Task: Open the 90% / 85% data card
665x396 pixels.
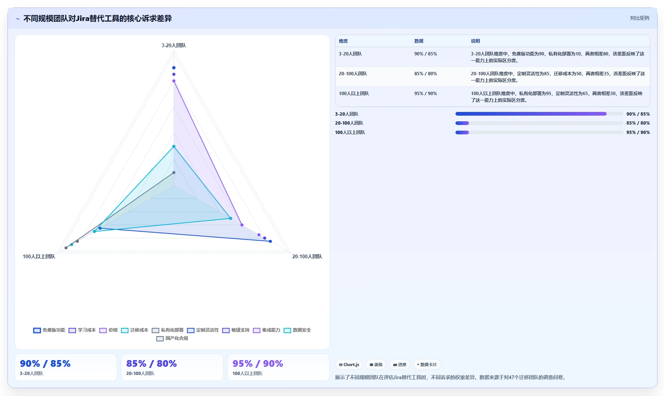Action: click(66, 367)
